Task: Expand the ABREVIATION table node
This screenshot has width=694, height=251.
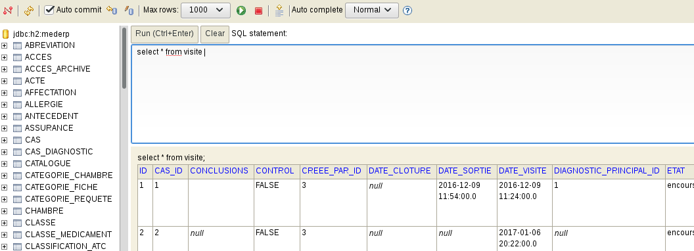Action: click(5, 45)
